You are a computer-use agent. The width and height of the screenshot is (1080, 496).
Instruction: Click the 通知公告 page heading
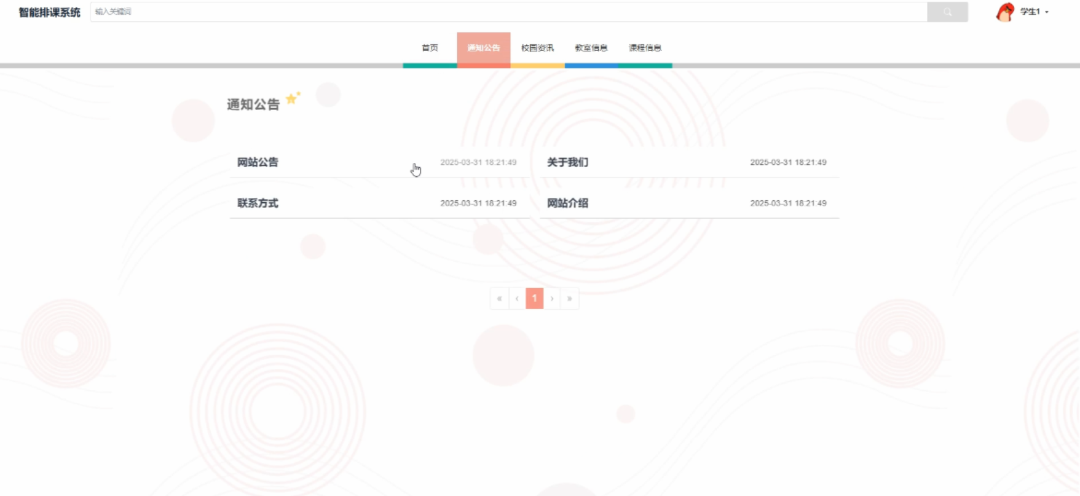pyautogui.click(x=253, y=104)
